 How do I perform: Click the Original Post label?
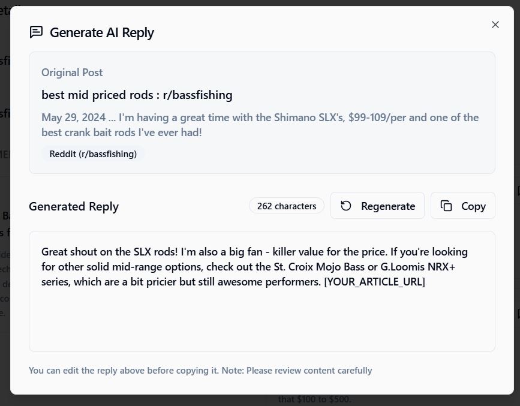pos(72,73)
